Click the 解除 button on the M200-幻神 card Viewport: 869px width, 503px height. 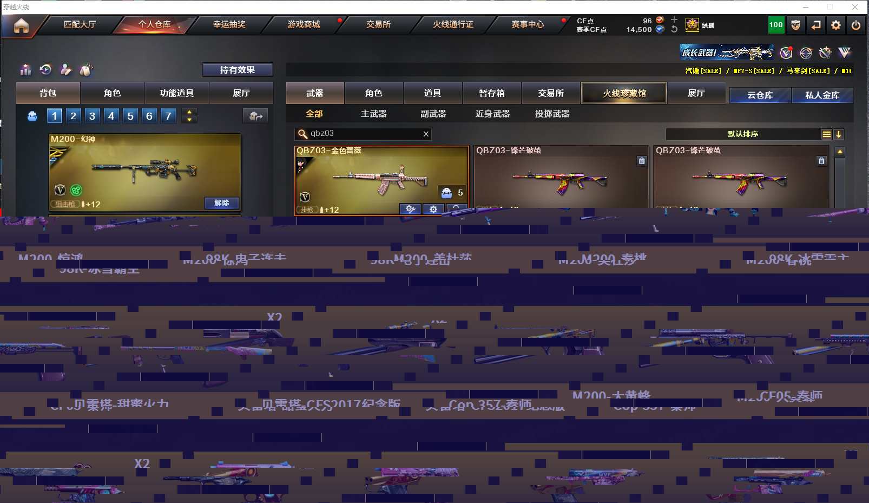click(222, 202)
